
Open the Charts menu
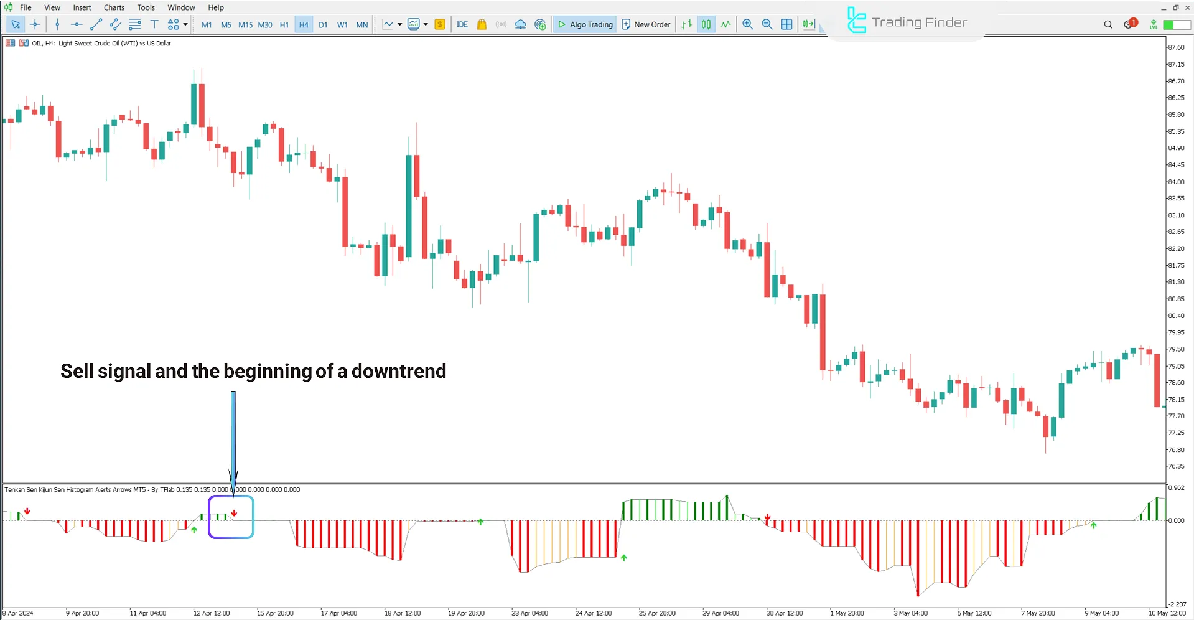point(113,7)
